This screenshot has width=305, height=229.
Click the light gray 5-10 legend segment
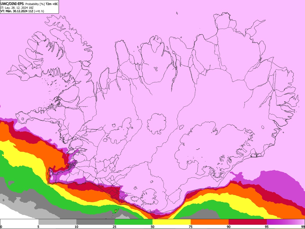[57, 222]
